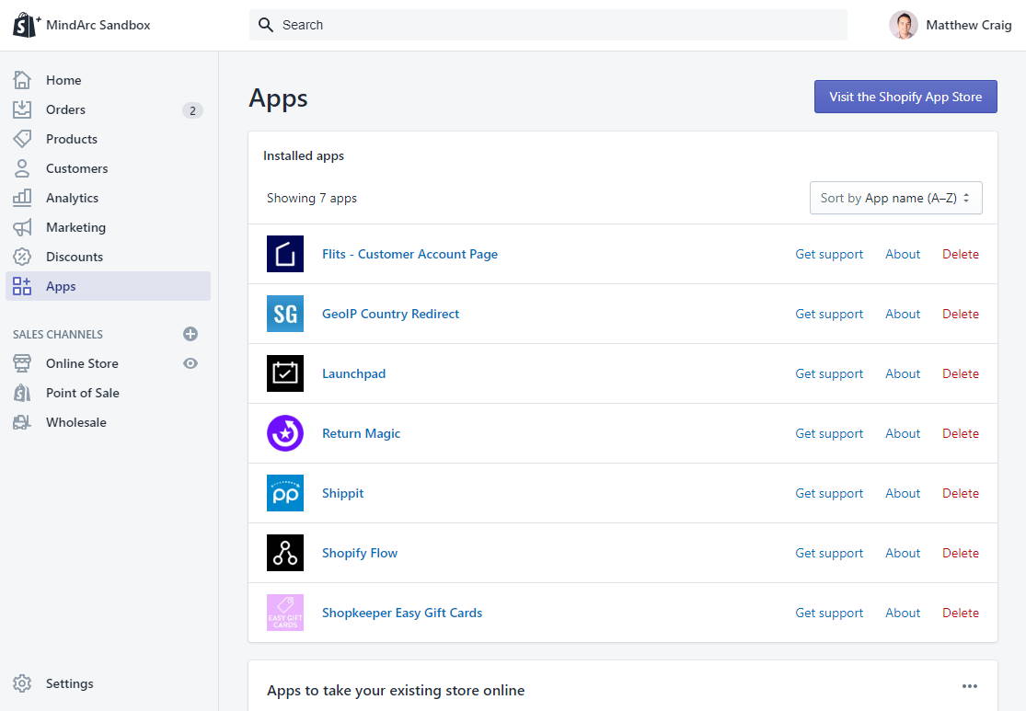Click the Flits app icon
Viewport: 1026px width, 711px height.
[x=285, y=254]
